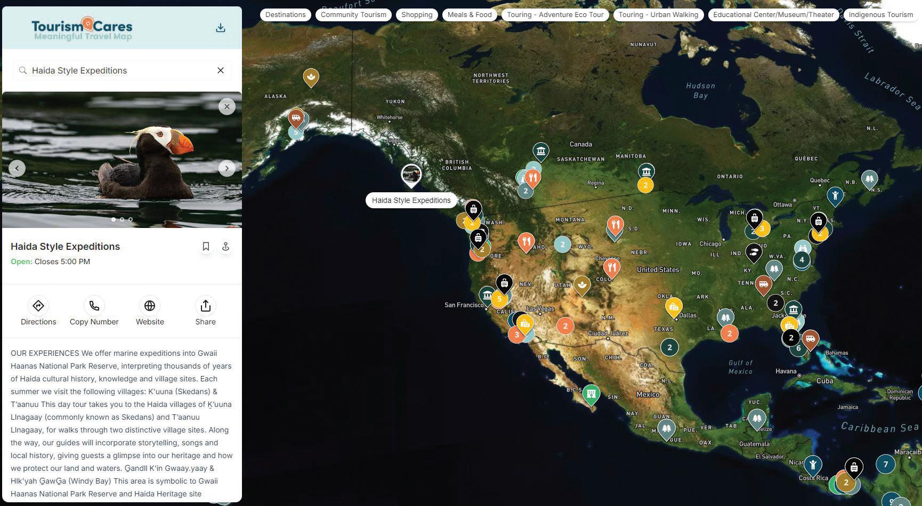Open the tree marker in New Brunswick
922x506 pixels.
tap(870, 179)
